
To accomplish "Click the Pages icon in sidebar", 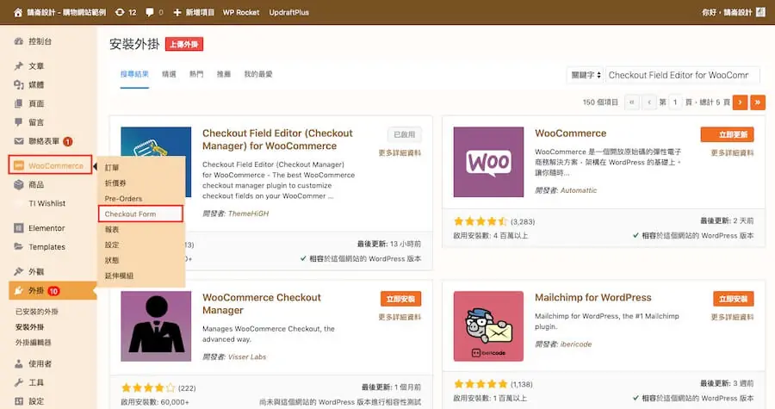I will [19, 103].
